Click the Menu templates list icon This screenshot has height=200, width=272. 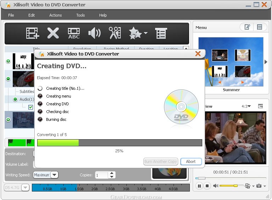[x=260, y=27]
